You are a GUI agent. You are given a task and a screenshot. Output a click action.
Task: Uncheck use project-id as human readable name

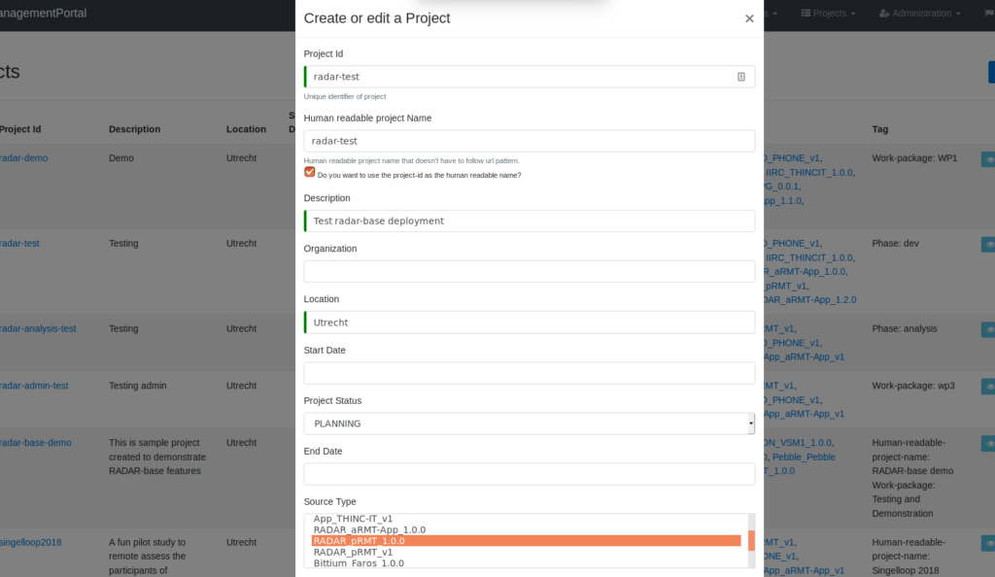(x=310, y=172)
